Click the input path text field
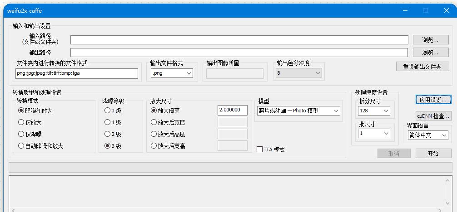Viewport: 457px width, 212px height. click(239, 40)
